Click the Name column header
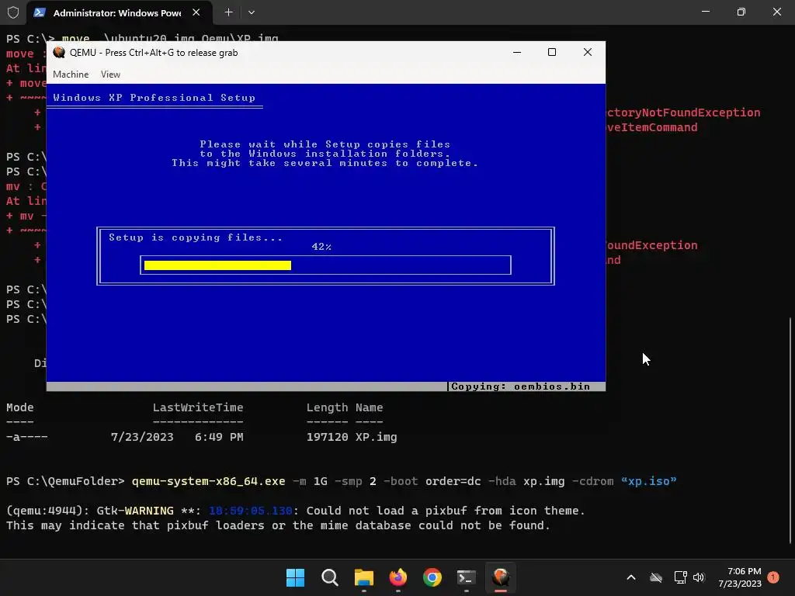The image size is (795, 596). [x=369, y=407]
